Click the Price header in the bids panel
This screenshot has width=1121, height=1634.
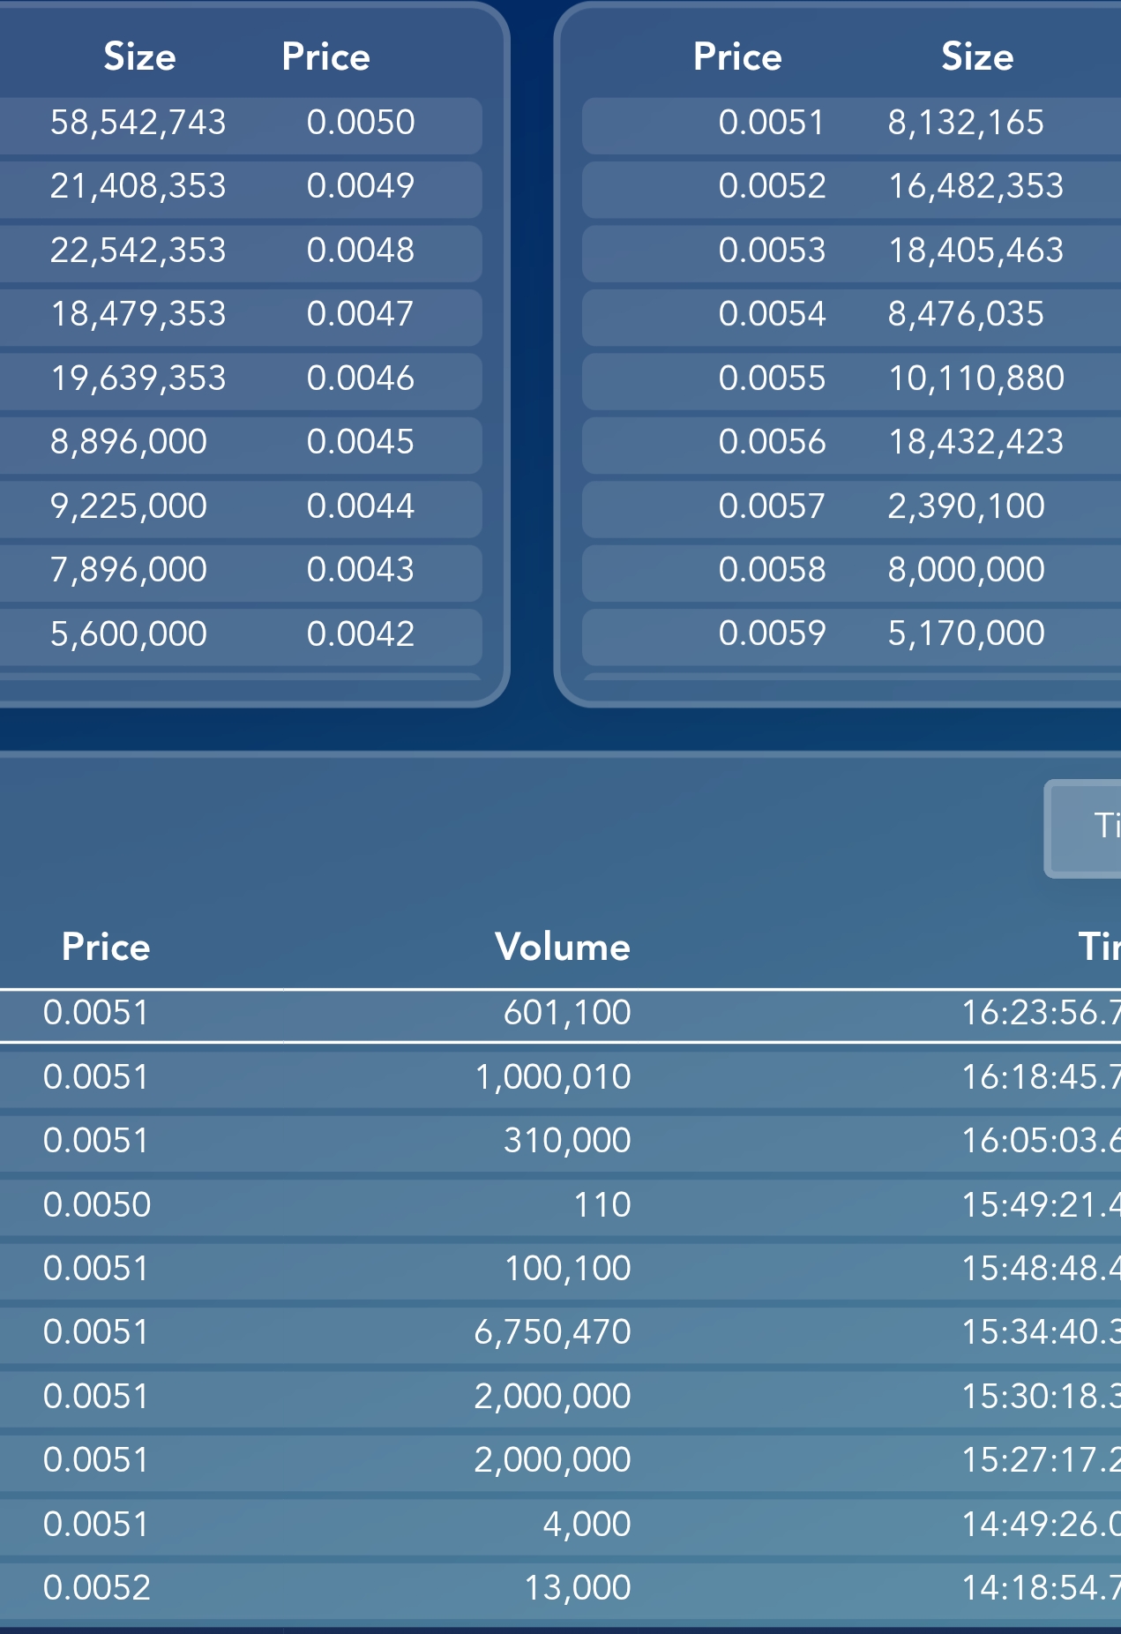point(325,57)
